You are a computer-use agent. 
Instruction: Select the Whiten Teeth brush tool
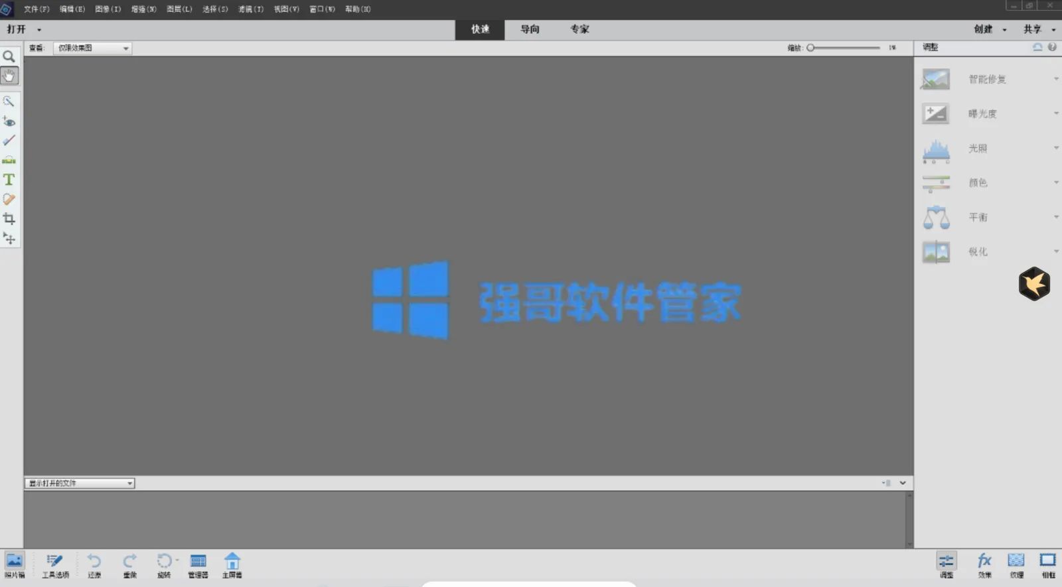pyautogui.click(x=9, y=141)
